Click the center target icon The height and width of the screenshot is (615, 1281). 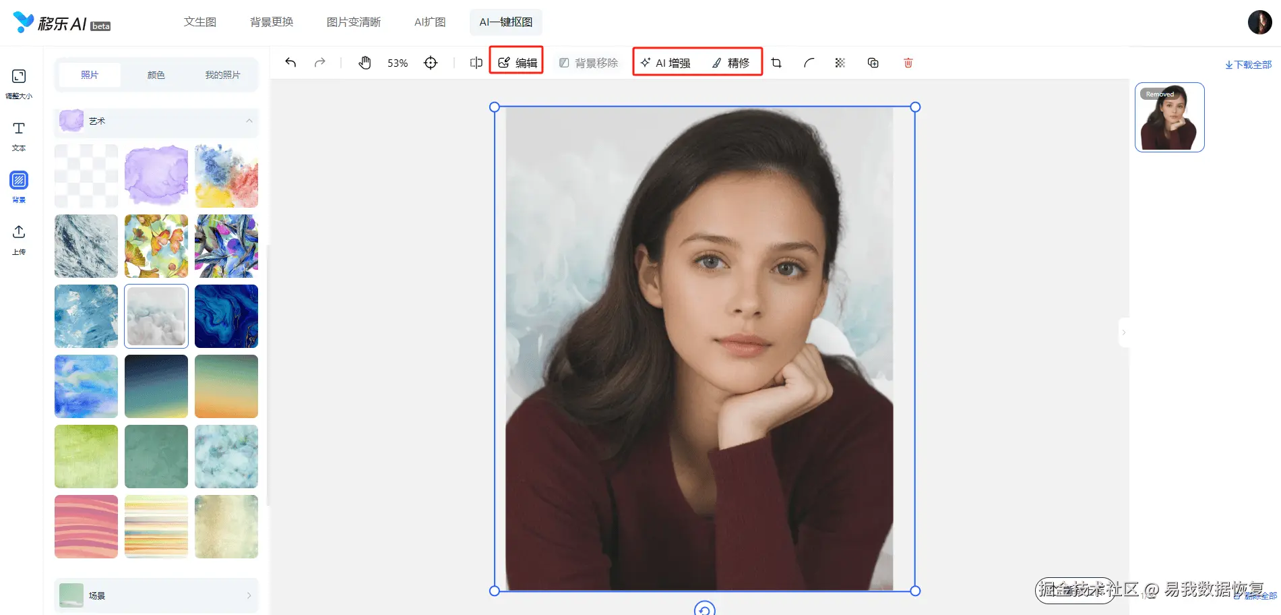point(431,63)
